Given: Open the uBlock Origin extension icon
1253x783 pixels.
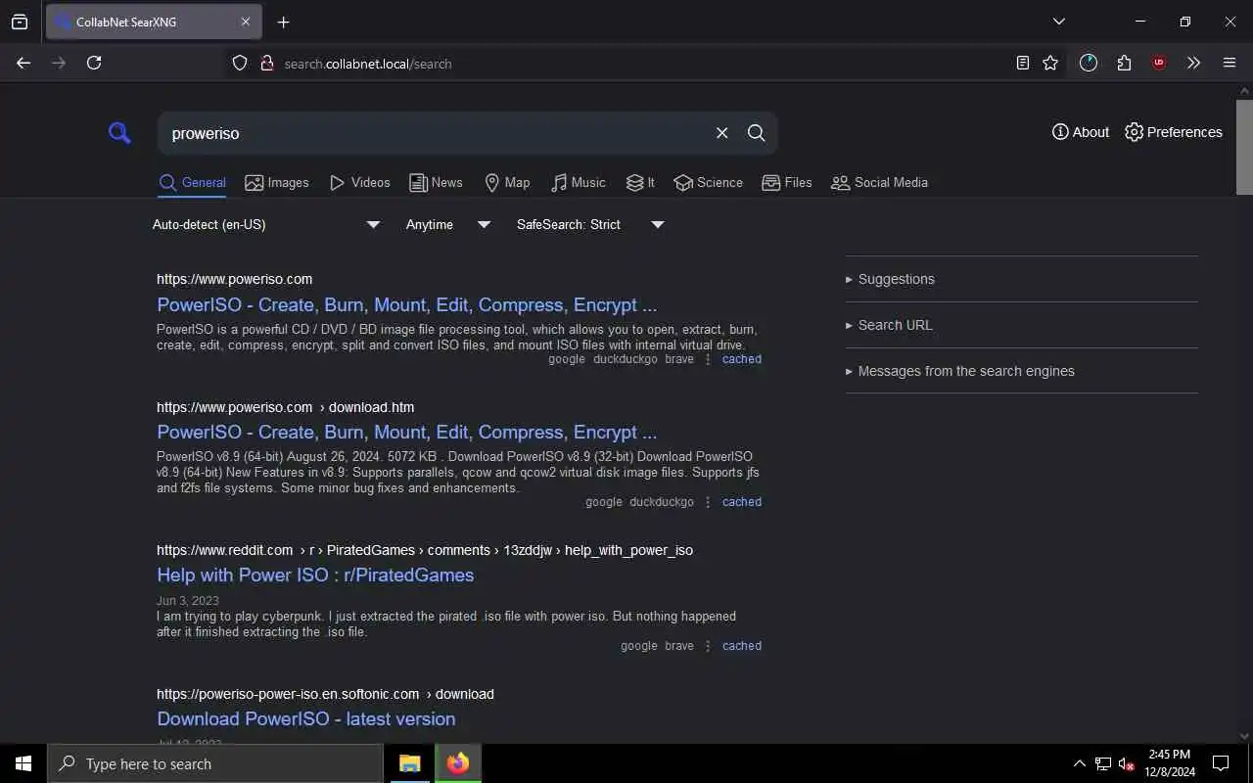Looking at the screenshot, I should coord(1159,63).
